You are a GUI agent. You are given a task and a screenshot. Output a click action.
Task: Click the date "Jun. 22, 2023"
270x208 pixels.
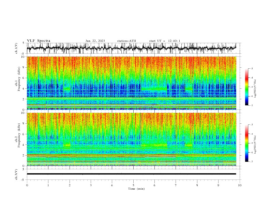point(95,41)
